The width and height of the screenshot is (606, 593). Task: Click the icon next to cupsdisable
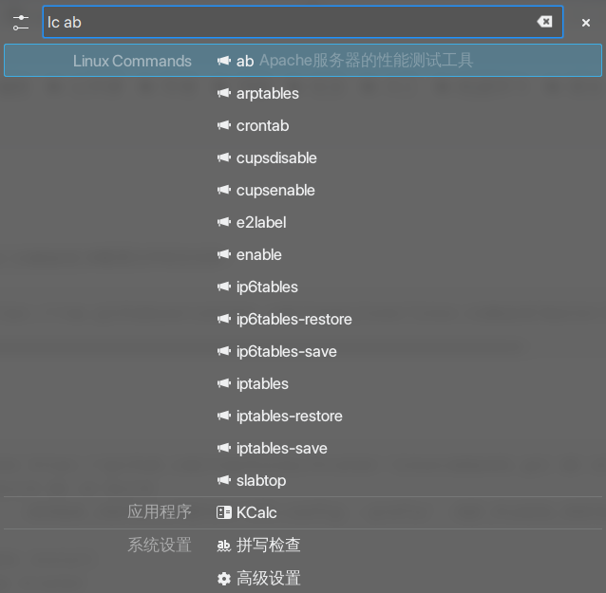pos(224,158)
